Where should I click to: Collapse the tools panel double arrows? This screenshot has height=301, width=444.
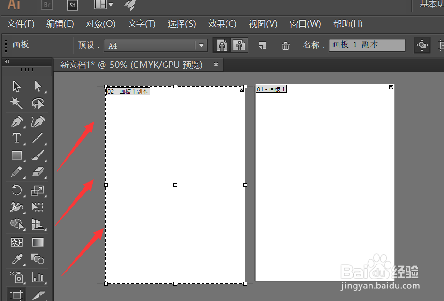click(x=7, y=61)
